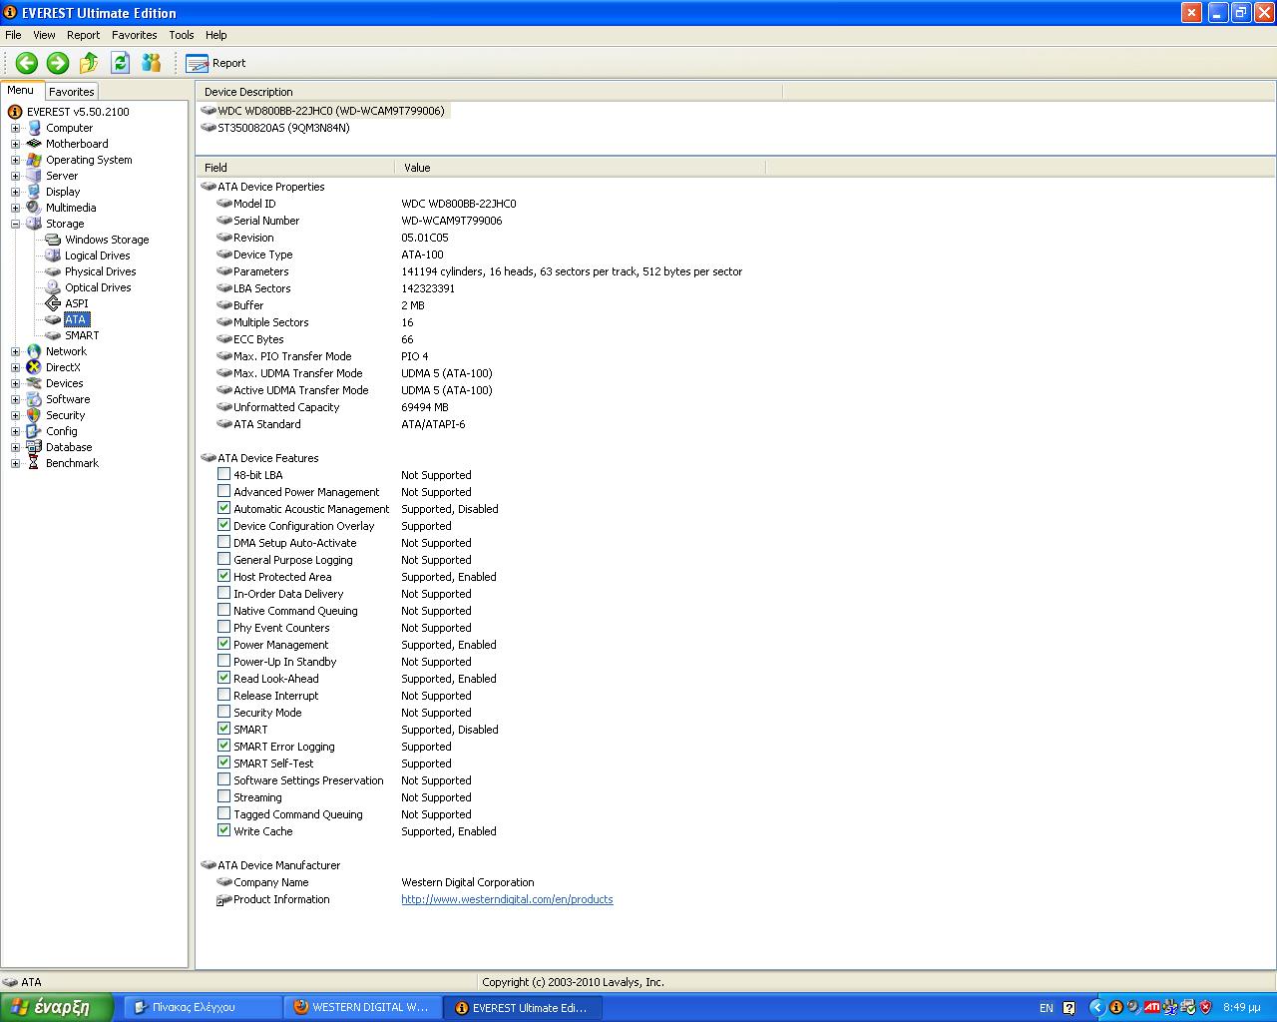The image size is (1277, 1022).
Task: Select the Security tree icon
Action: tap(34, 415)
